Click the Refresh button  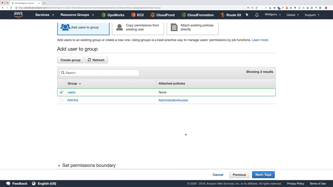(x=96, y=60)
